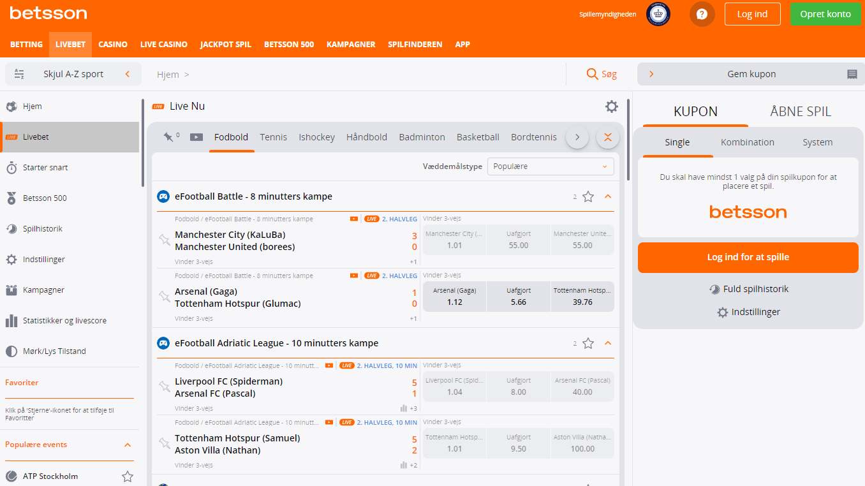Open Indstillinger in the left sidebar
This screenshot has height=486, width=865.
(x=70, y=259)
